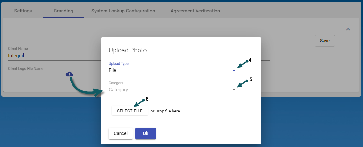The height and width of the screenshot is (147, 363).
Task: Confirm the upload with Ok
Action: (145, 134)
